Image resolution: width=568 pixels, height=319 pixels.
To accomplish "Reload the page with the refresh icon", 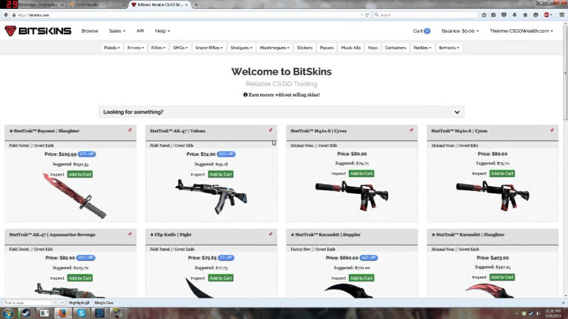I will tap(367, 15).
